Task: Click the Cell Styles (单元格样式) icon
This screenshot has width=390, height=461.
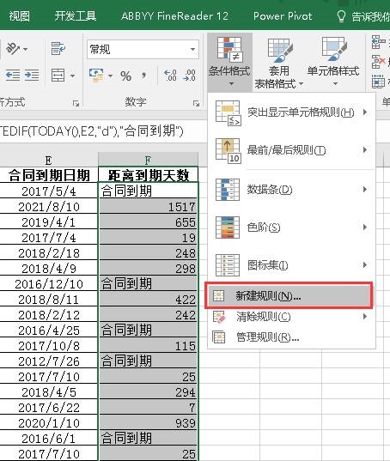Action: [x=334, y=49]
